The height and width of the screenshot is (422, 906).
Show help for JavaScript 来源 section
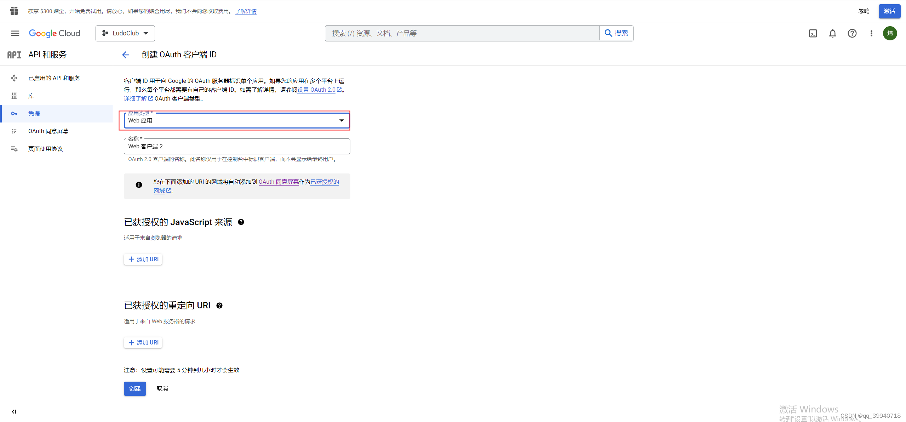241,222
